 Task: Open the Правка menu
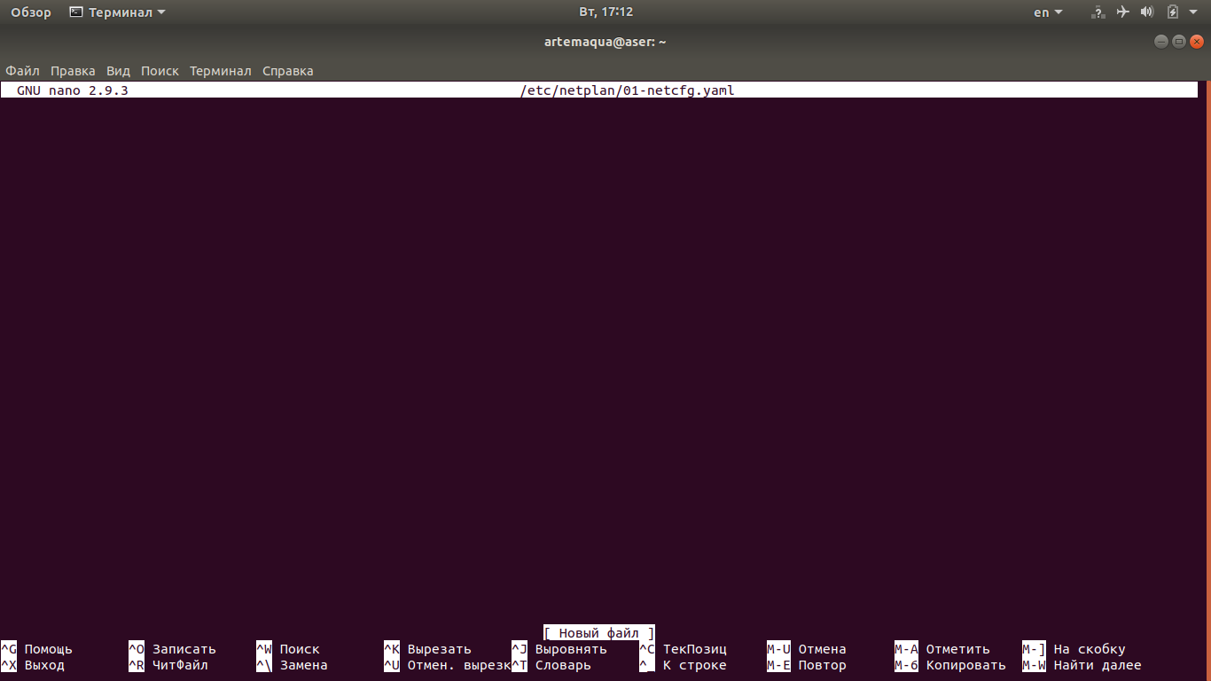(x=73, y=71)
